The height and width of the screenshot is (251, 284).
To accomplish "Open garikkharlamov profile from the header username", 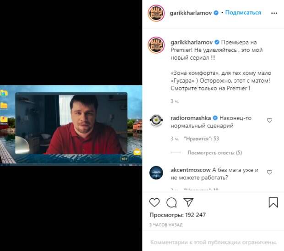I will (x=191, y=13).
